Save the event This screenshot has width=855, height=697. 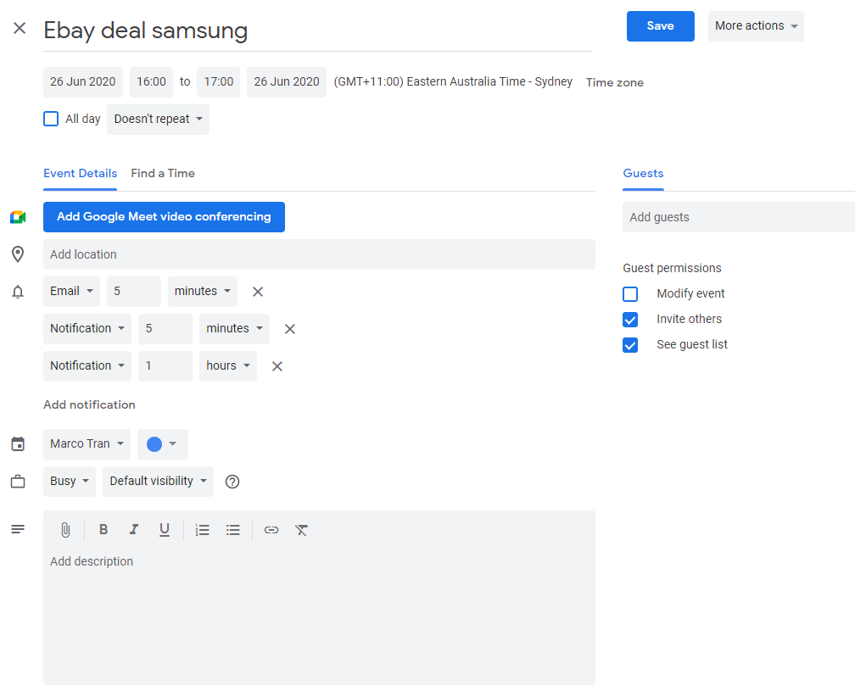[660, 26]
